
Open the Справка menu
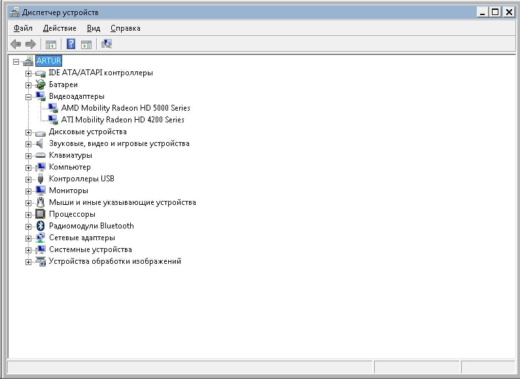[126, 28]
